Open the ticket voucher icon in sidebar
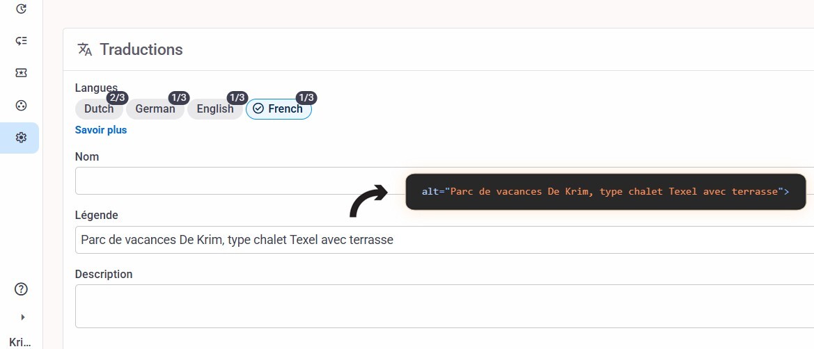The image size is (814, 349). click(x=21, y=73)
